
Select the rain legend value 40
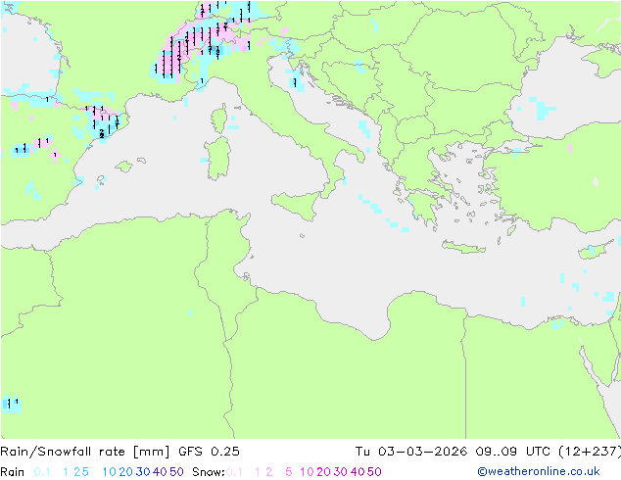click(160, 472)
